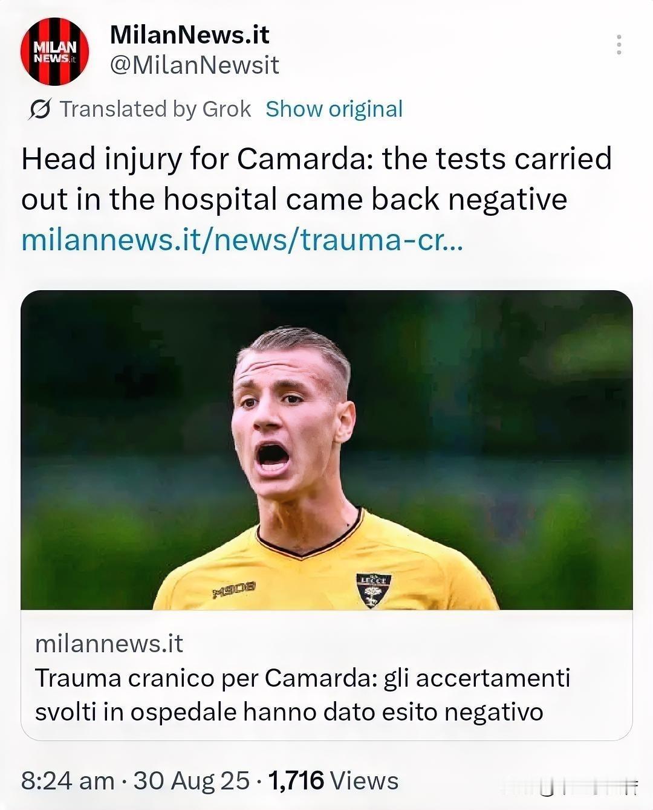Click the M908 sponsor logo on shirt
Screen dimensions: 653x810
coord(234,588)
